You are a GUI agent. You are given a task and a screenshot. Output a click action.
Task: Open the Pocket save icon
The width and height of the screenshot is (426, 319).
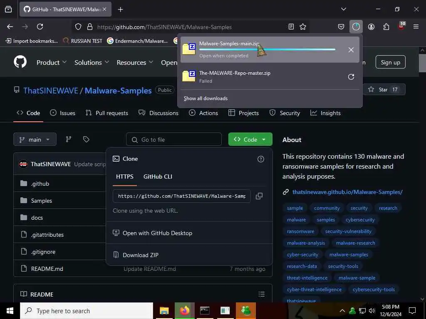341,27
